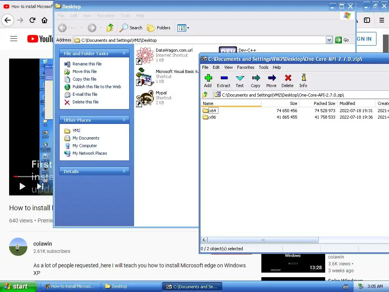Open the File menu in 7-Zip
389x292 pixels.
(x=205, y=67)
